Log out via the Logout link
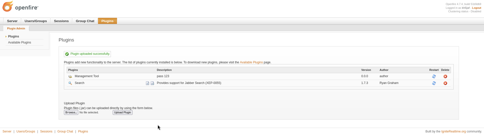 point(476,8)
